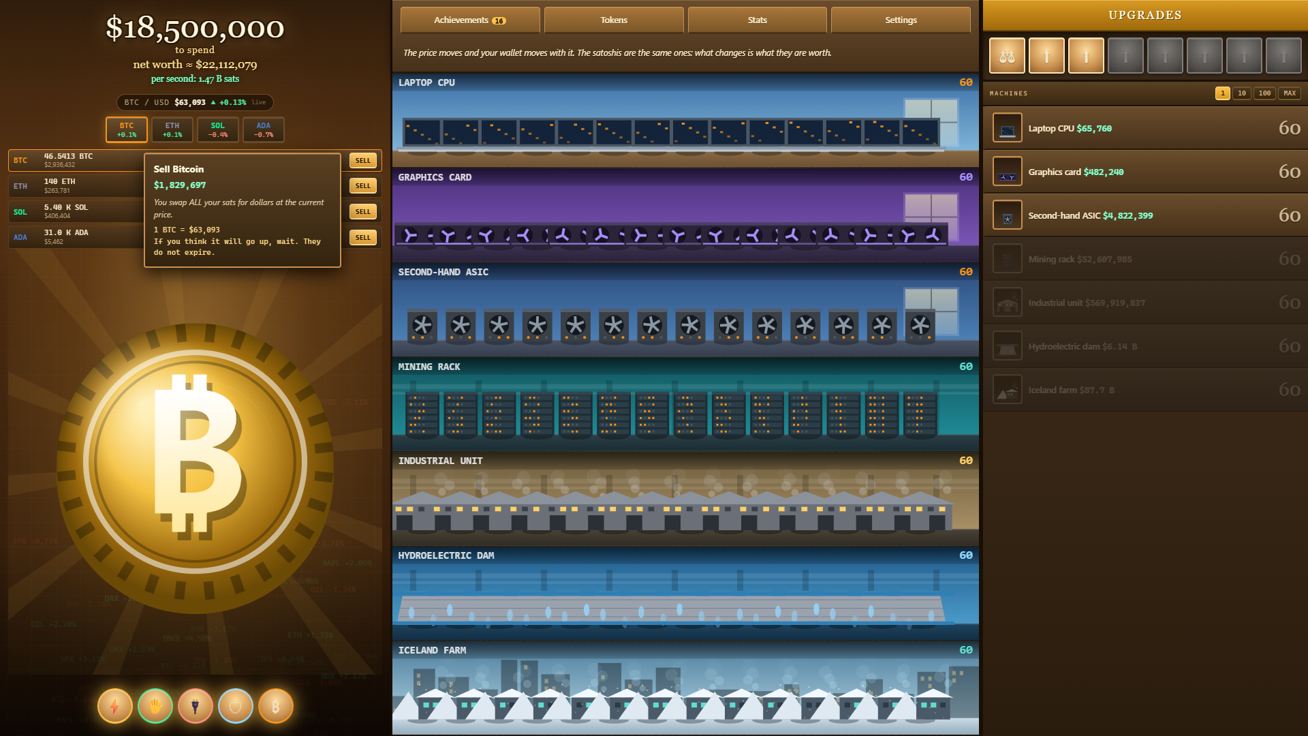1308x736 pixels.
Task: Select the BTC +0.1% coin ticker
Action: (x=127, y=130)
